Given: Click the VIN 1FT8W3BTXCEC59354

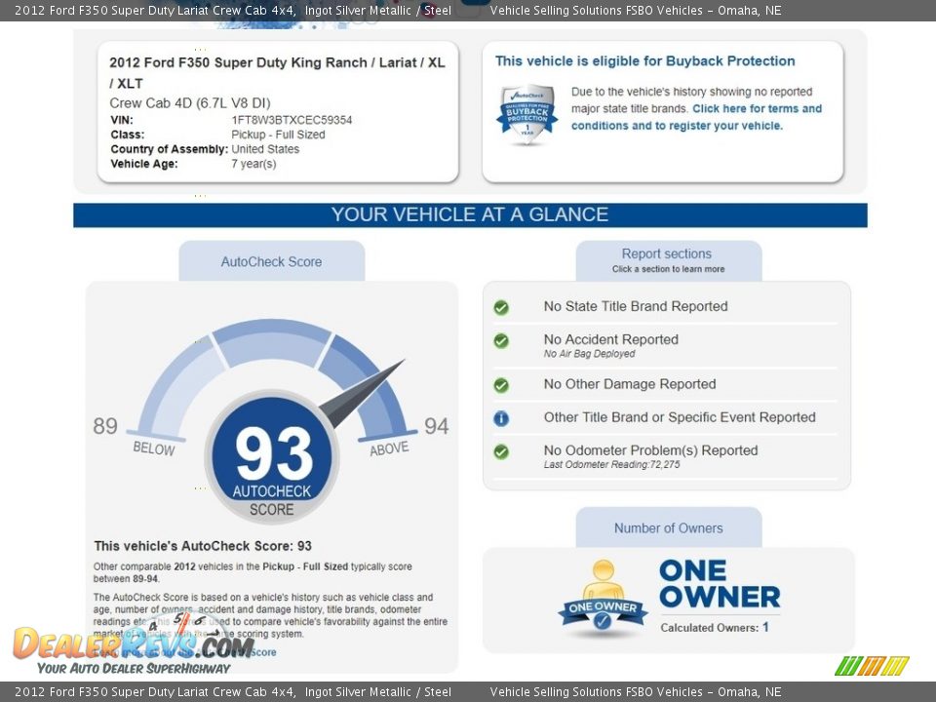Looking at the screenshot, I should tap(292, 120).
